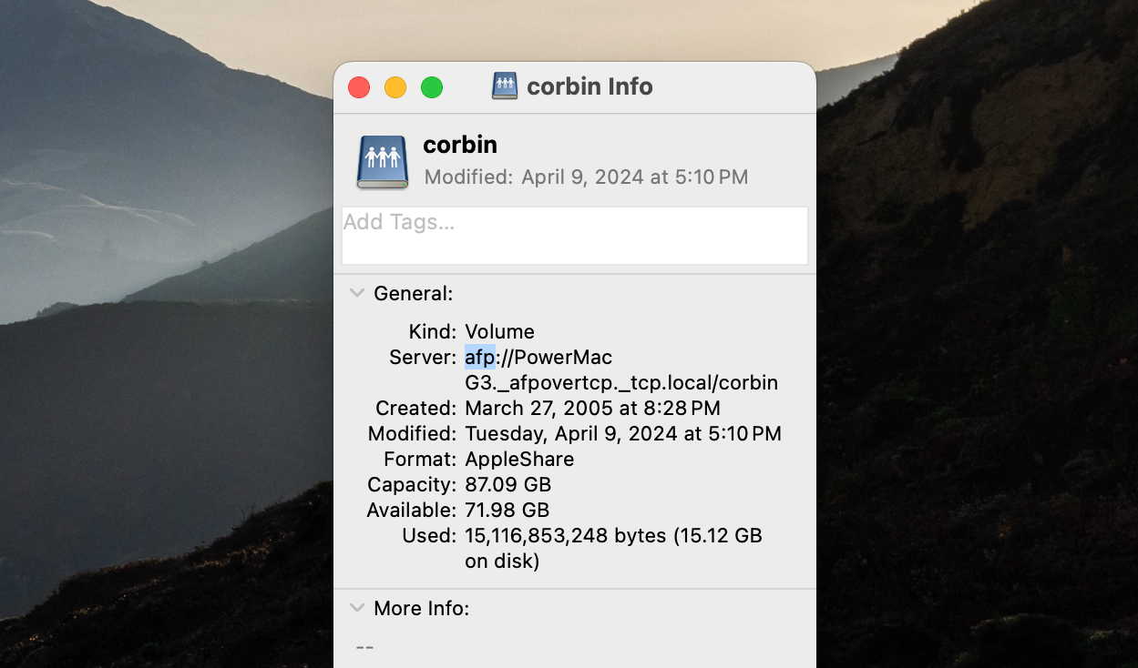Click the corbin volume name heading

click(459, 145)
